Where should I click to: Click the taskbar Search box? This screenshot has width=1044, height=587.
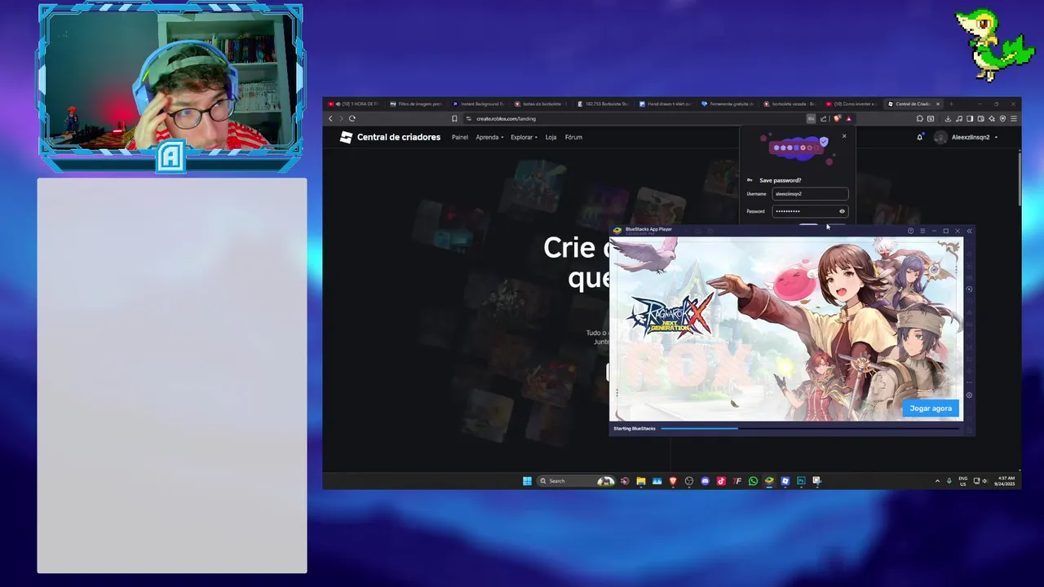pos(576,481)
